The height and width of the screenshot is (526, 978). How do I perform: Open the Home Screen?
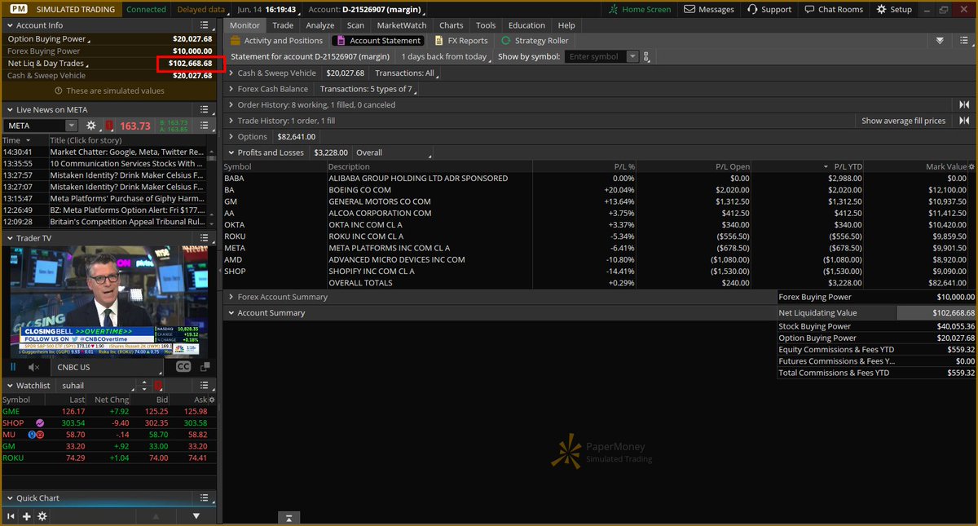coord(641,9)
